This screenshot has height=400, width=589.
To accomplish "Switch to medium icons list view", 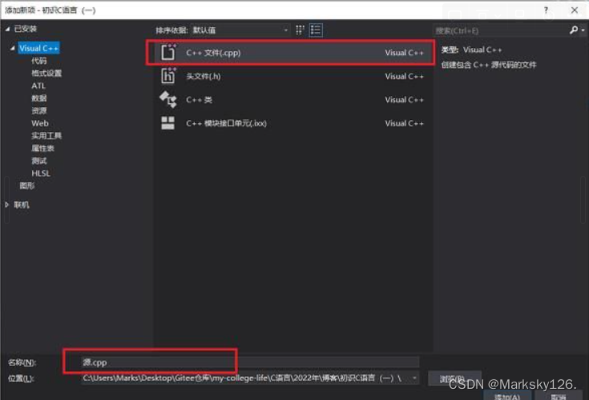I will pos(316,30).
